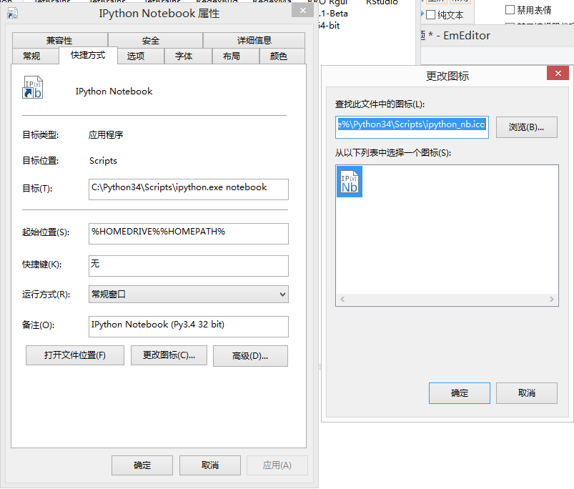
Task: Open the 字体 tab
Action: pos(188,56)
